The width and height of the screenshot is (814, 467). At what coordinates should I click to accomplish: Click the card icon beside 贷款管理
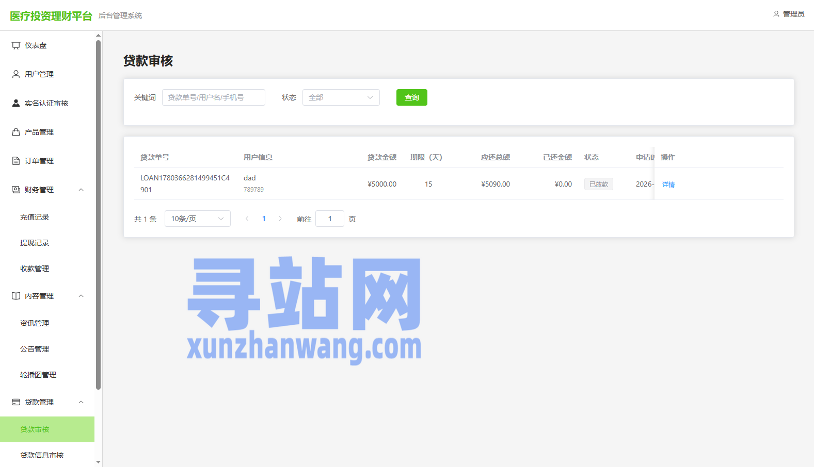16,402
